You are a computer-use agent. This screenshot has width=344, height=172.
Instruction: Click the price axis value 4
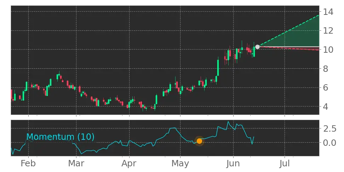[x=326, y=107]
